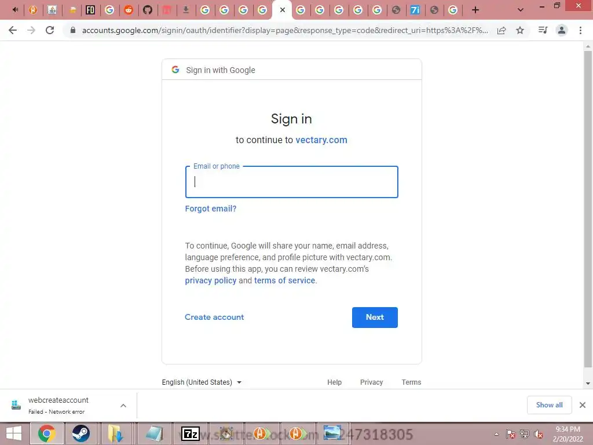Switch to the FD tab

(x=90, y=10)
